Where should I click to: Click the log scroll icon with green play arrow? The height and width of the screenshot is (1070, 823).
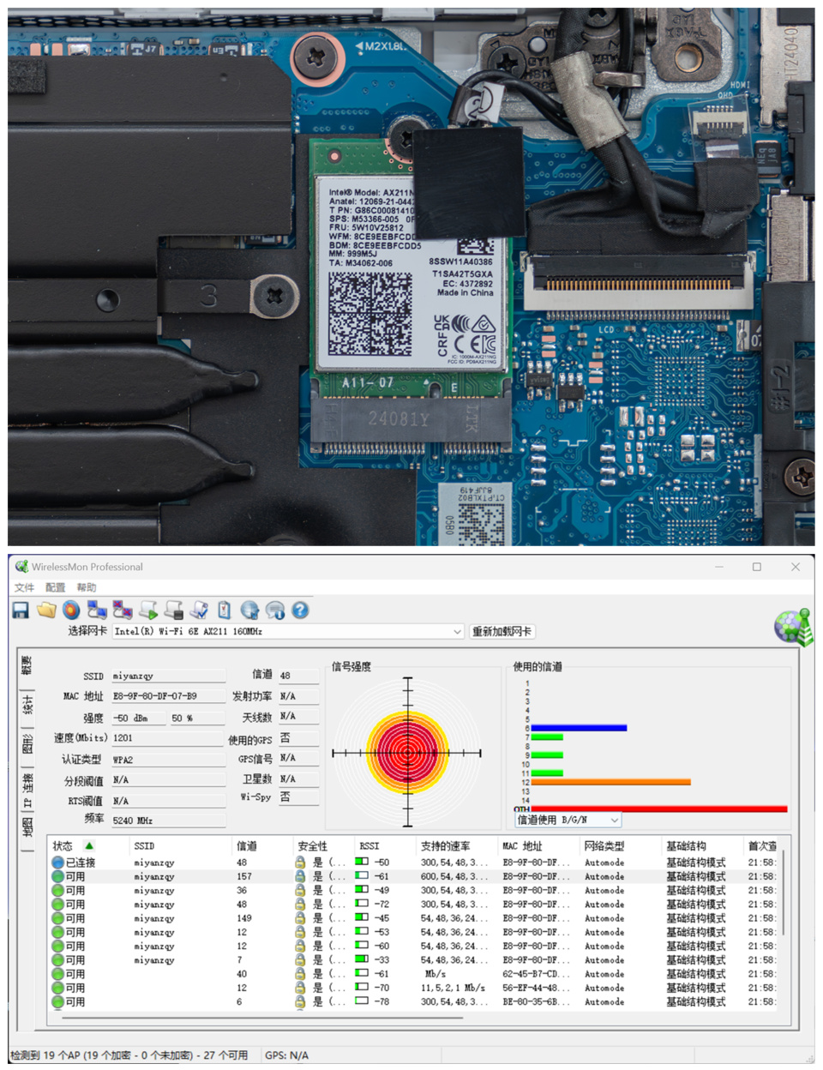click(148, 610)
